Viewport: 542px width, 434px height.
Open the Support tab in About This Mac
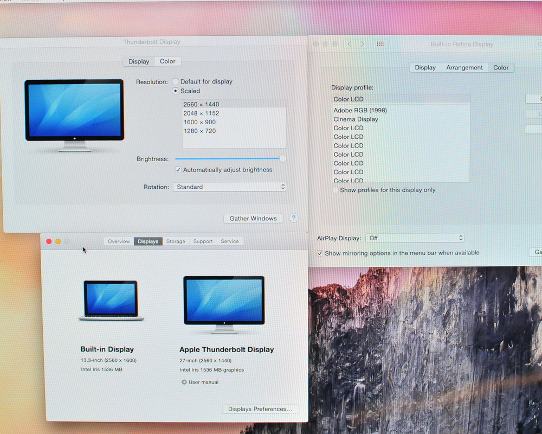click(x=203, y=241)
